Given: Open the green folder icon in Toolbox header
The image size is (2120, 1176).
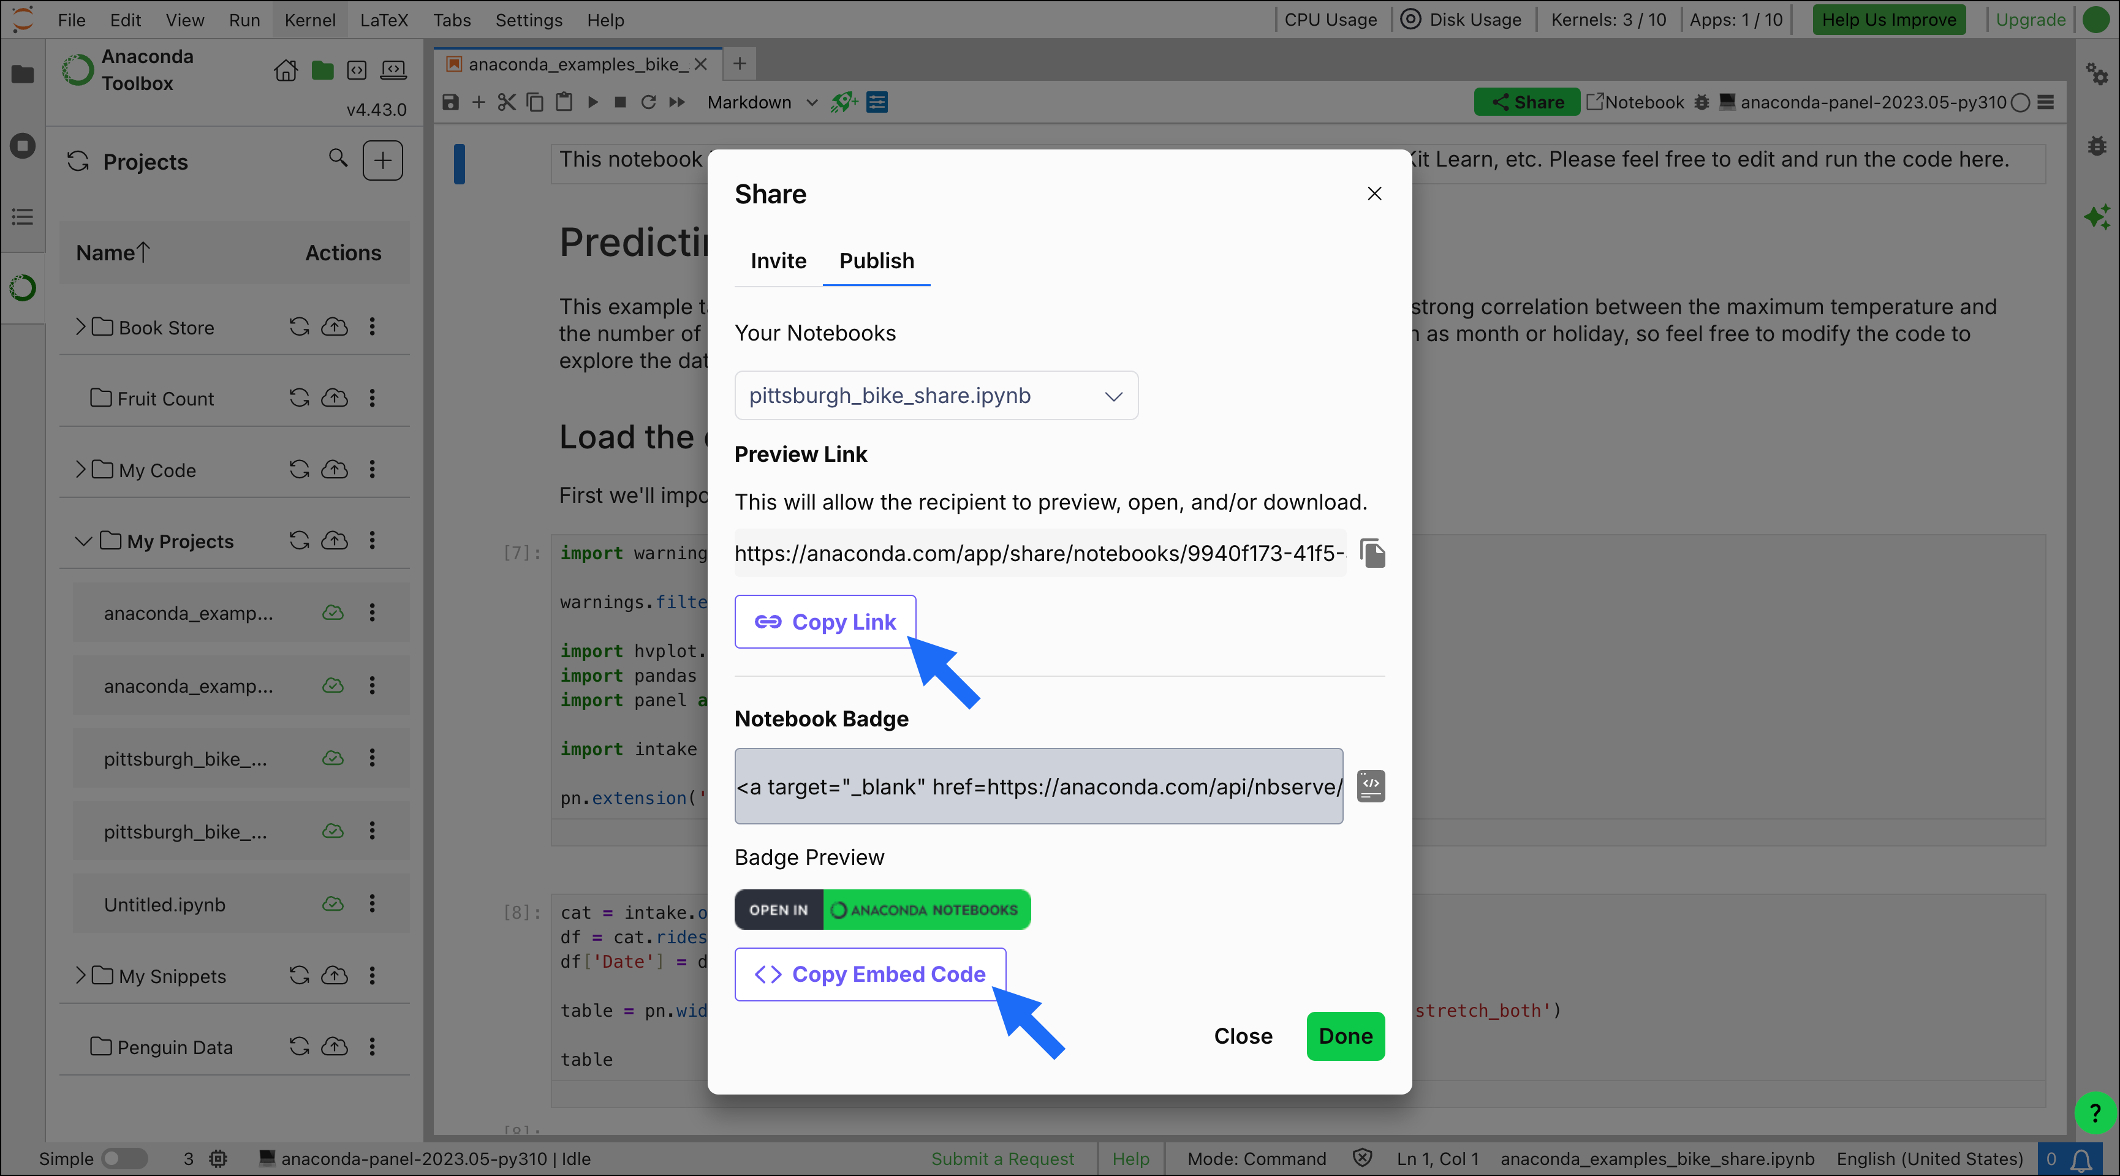Looking at the screenshot, I should click(x=323, y=71).
